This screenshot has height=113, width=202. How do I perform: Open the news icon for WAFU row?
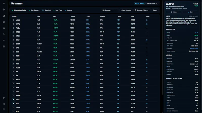tap(147, 24)
